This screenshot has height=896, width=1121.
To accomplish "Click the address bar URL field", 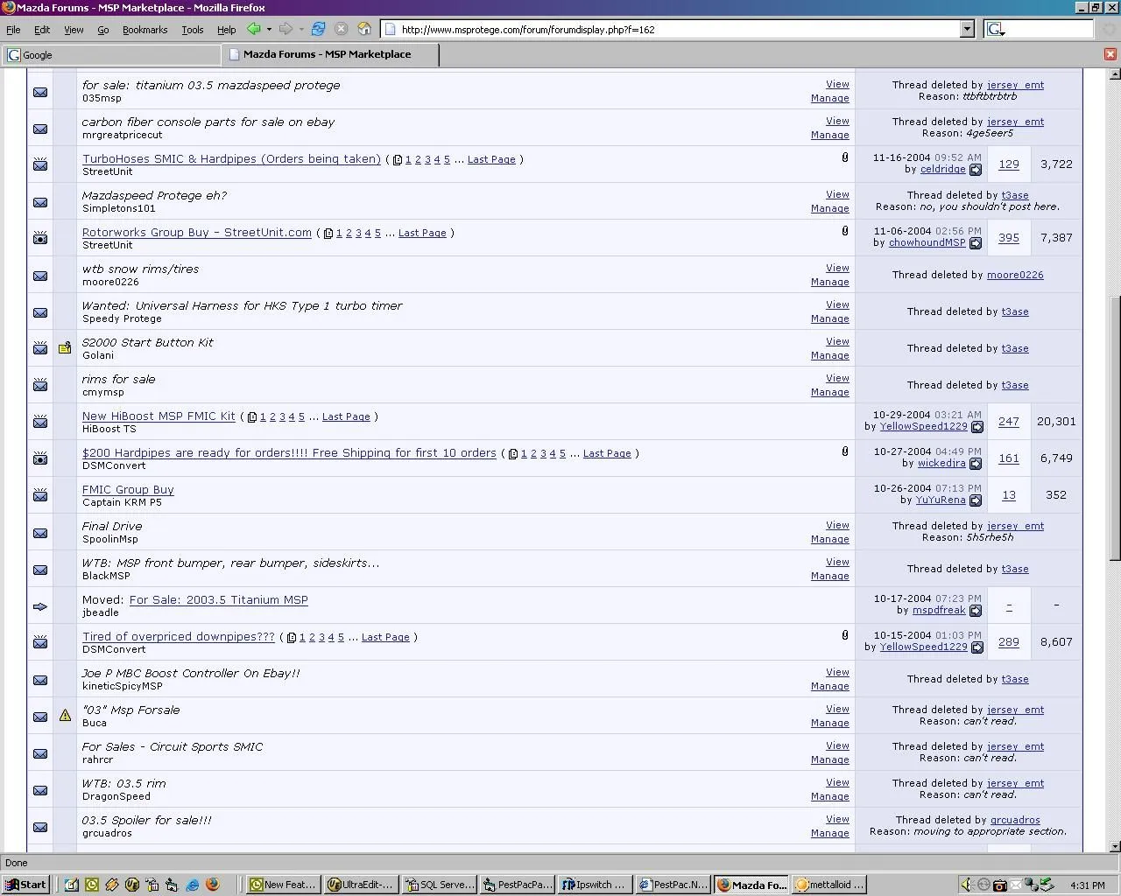I will pyautogui.click(x=671, y=29).
